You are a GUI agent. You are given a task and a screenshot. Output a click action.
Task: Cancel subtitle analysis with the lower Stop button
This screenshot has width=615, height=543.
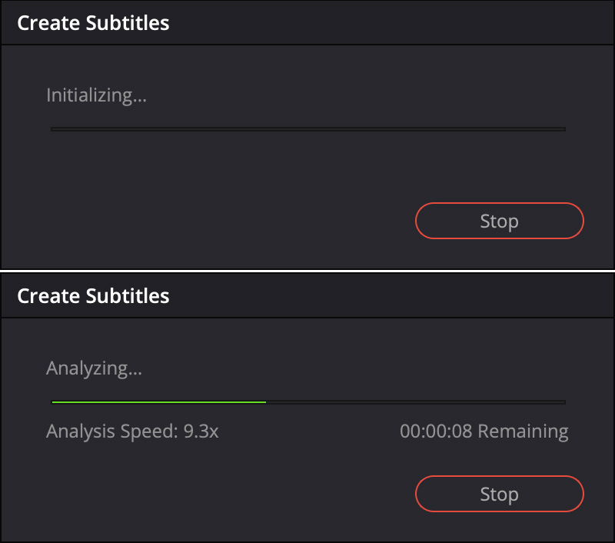tap(499, 494)
